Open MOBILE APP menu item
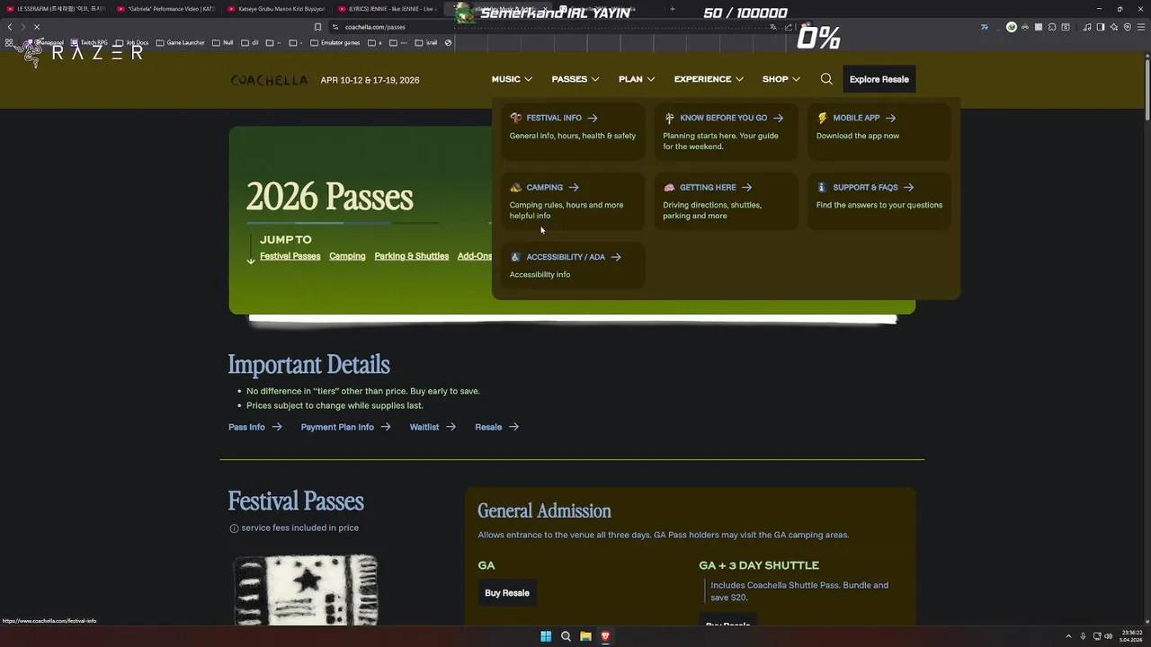Image resolution: width=1151 pixels, height=647 pixels. 879,131
